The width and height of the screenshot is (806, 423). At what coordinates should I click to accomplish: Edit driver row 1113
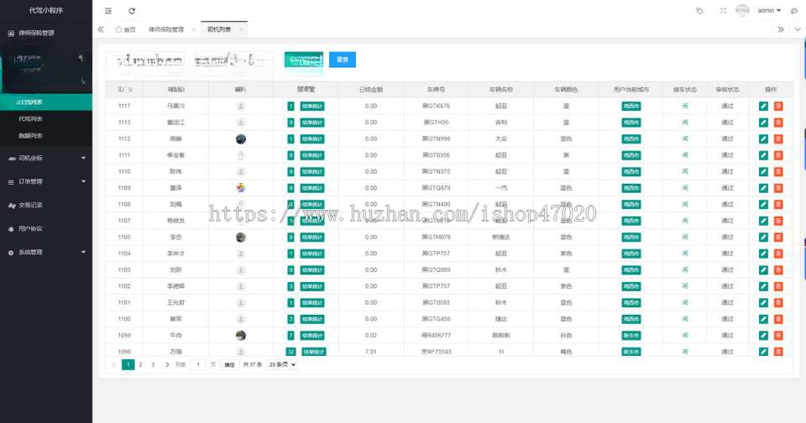click(x=763, y=123)
